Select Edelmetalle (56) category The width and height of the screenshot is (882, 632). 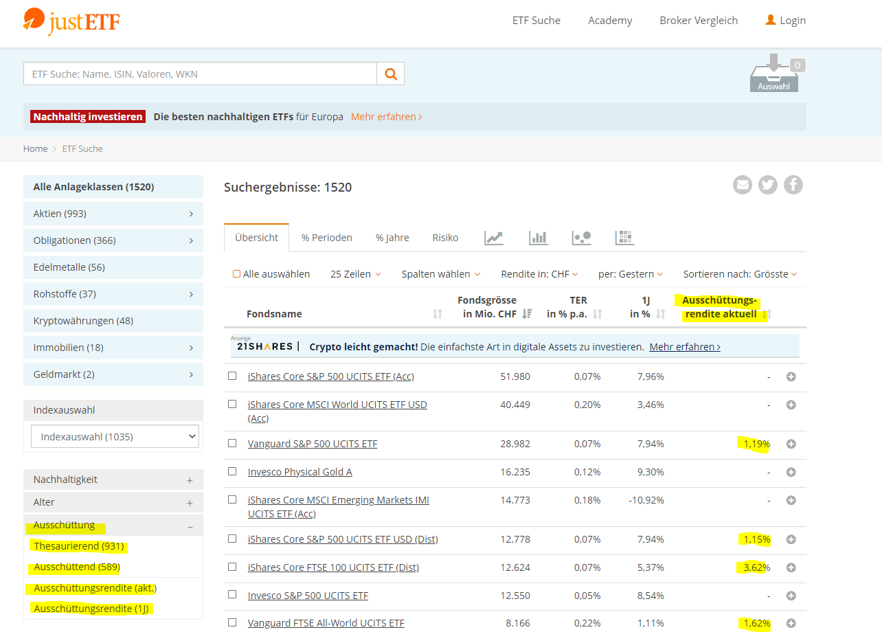[113, 267]
